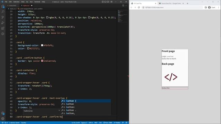221x124 pixels.
Task: Click the arrow beside the tabnine suggestion label
Action: pos(59,111)
